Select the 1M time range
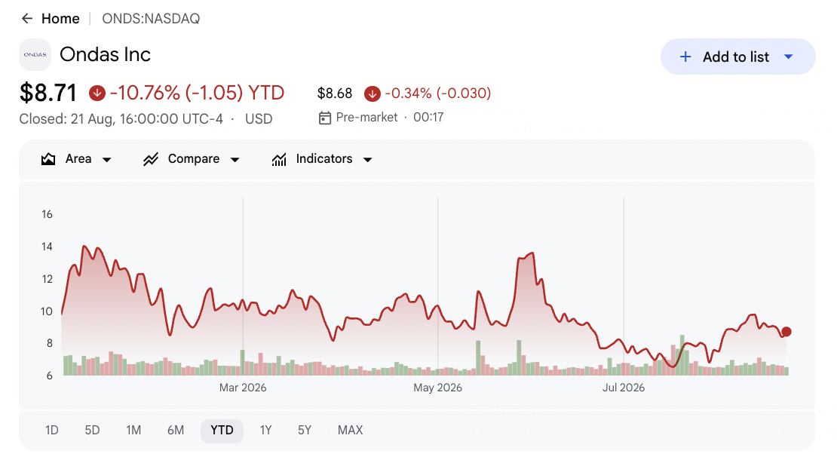Viewport: 837px width, 463px height. pyautogui.click(x=133, y=431)
